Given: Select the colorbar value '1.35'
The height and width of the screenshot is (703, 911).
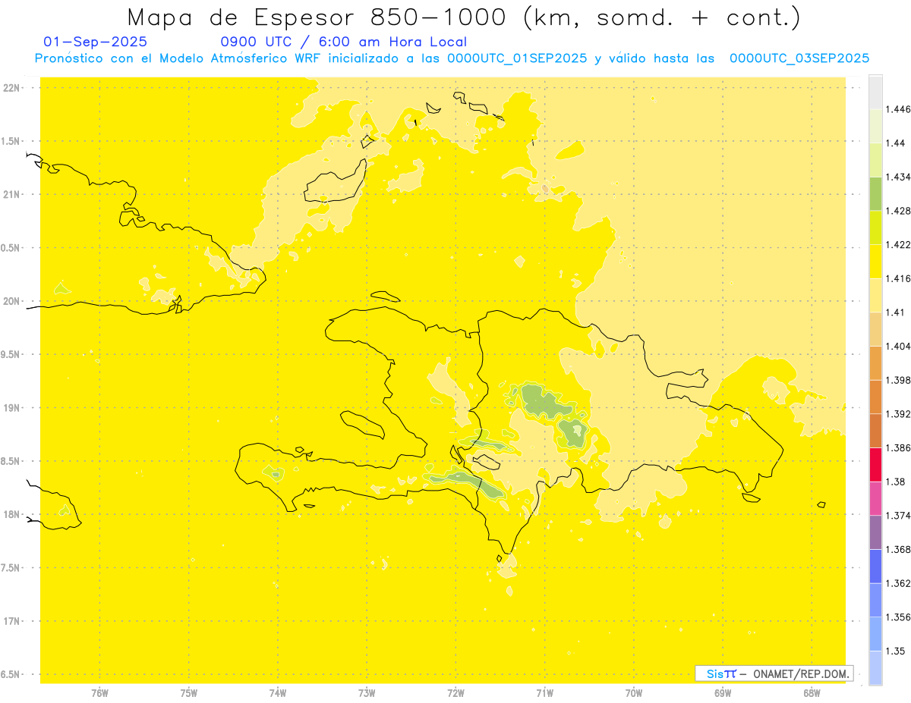Looking at the screenshot, I should click(897, 651).
